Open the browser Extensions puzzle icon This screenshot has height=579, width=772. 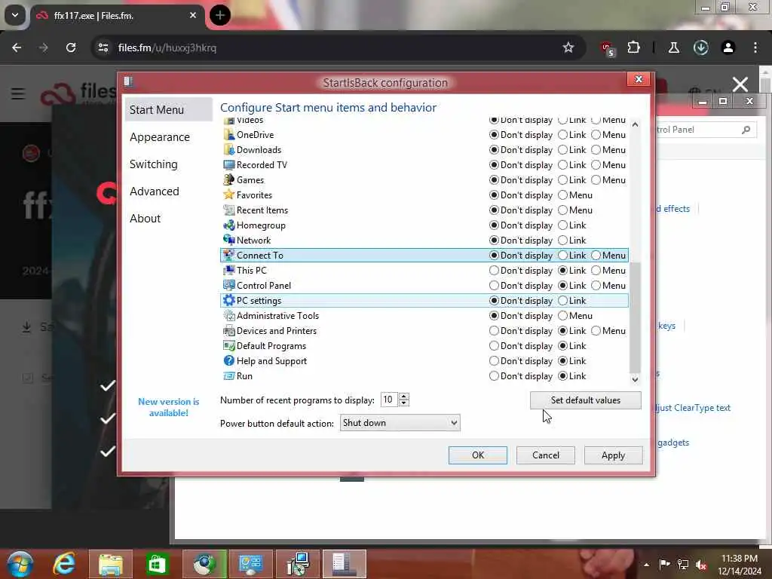click(633, 47)
